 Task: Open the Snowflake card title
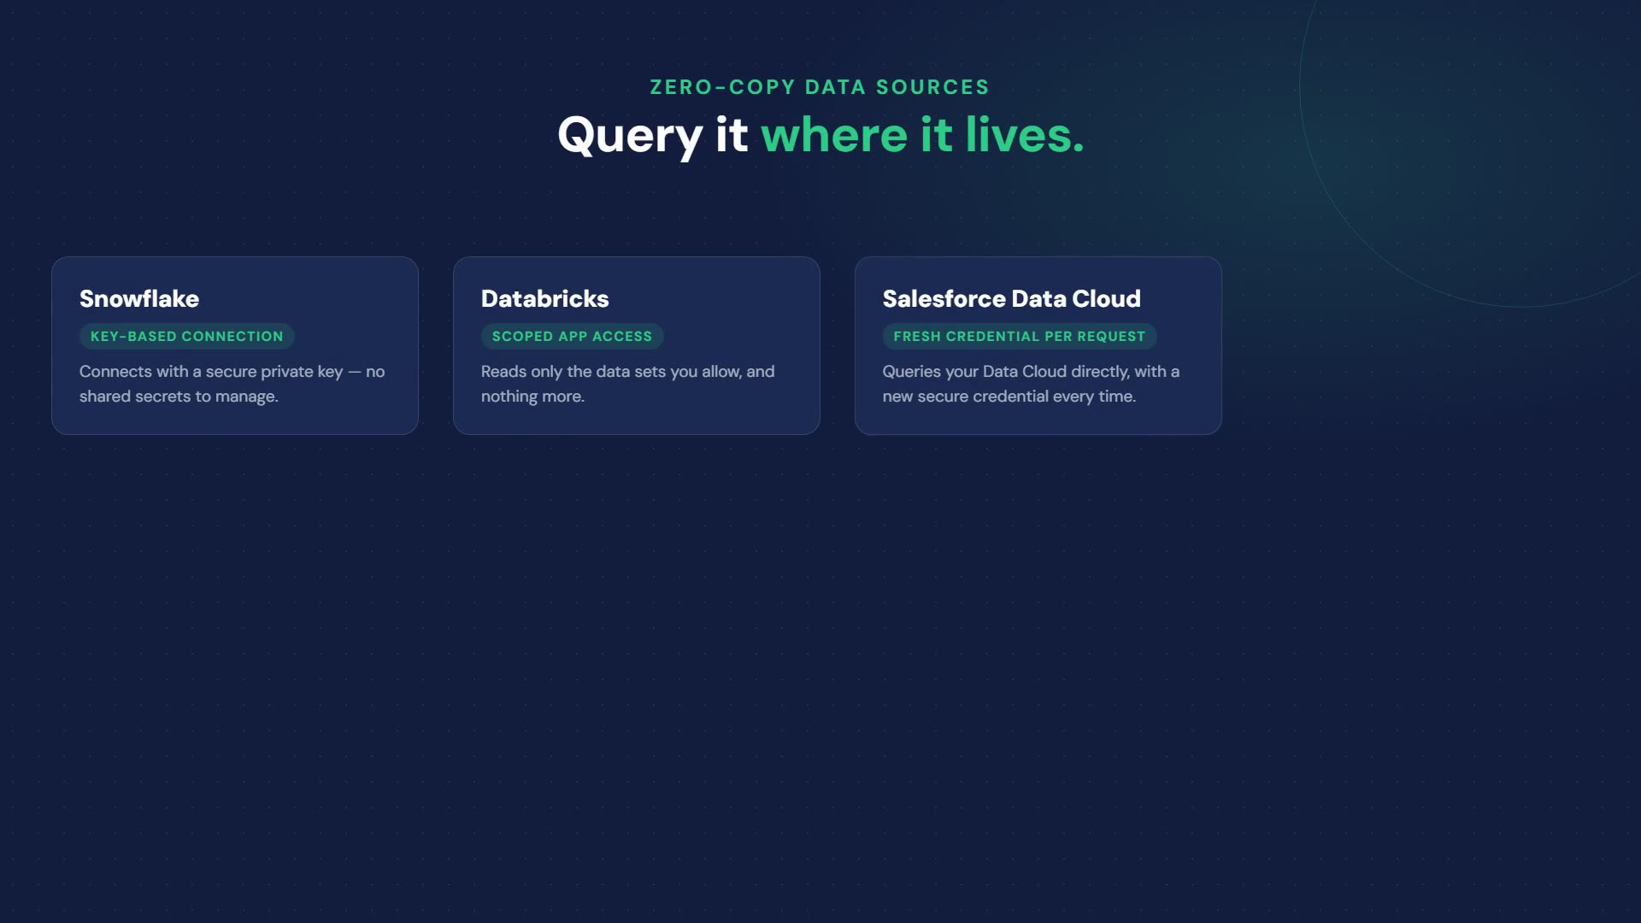[139, 298]
